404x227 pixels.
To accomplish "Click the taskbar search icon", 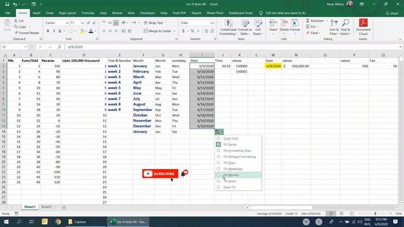I will click(x=19, y=221).
